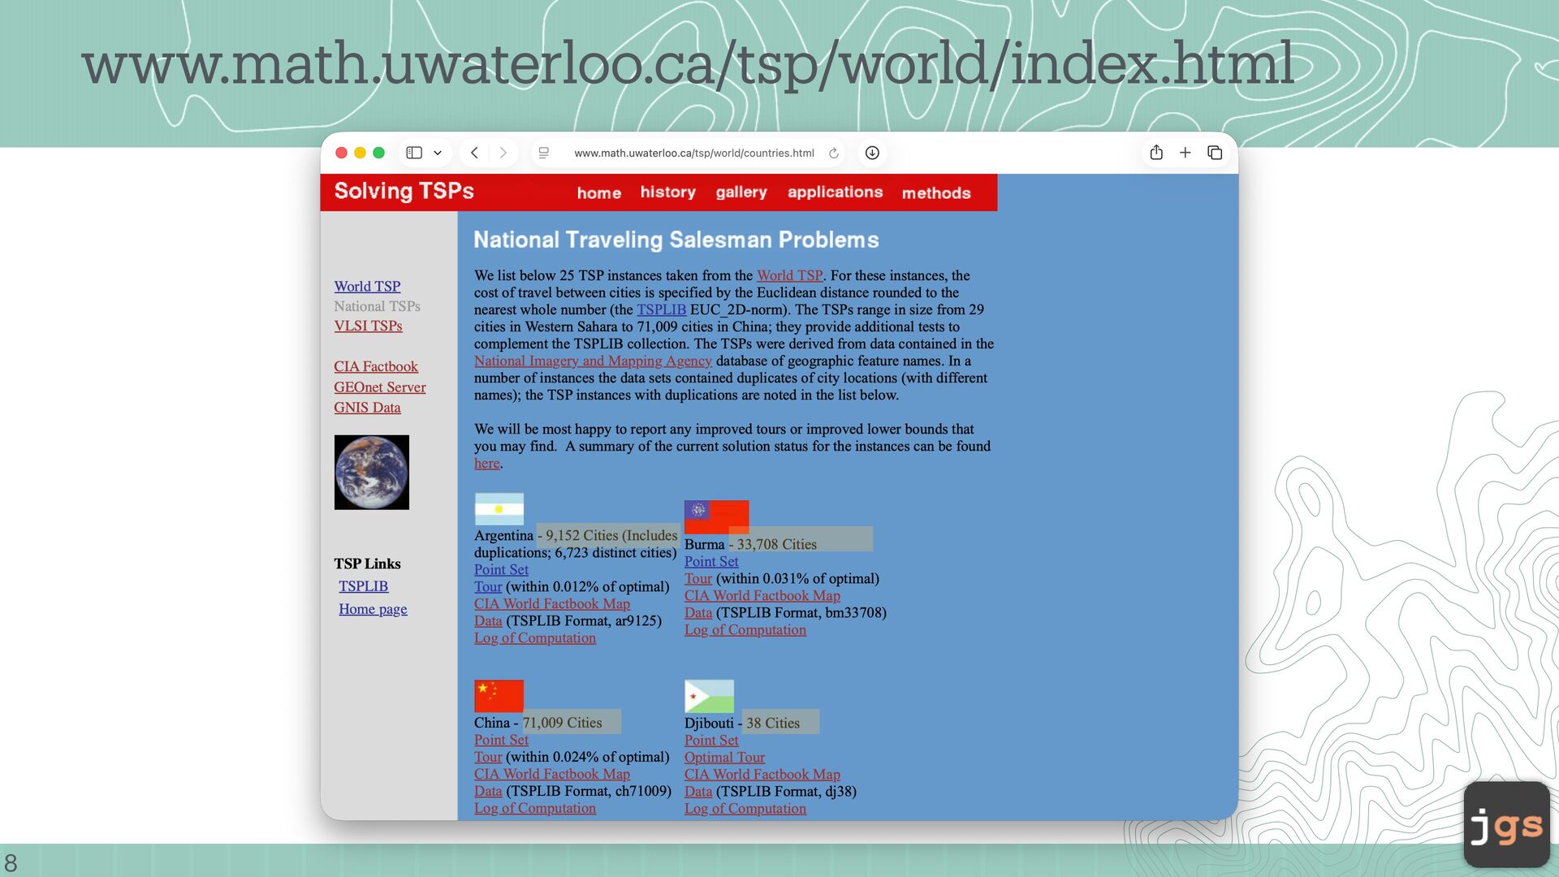1559x877 pixels.
Task: Select the address bar URL field
Action: click(x=693, y=153)
